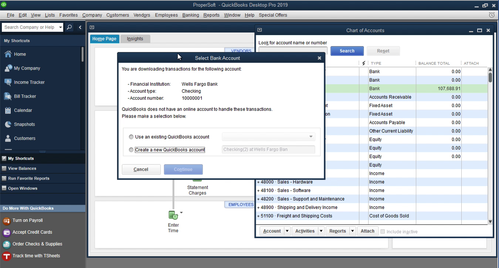Open the Enter Time dropdown arrow
The width and height of the screenshot is (499, 268).
[x=181, y=213]
